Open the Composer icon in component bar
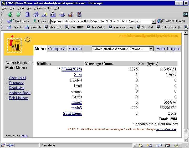This screenshot has height=148, width=189. point(176,146)
